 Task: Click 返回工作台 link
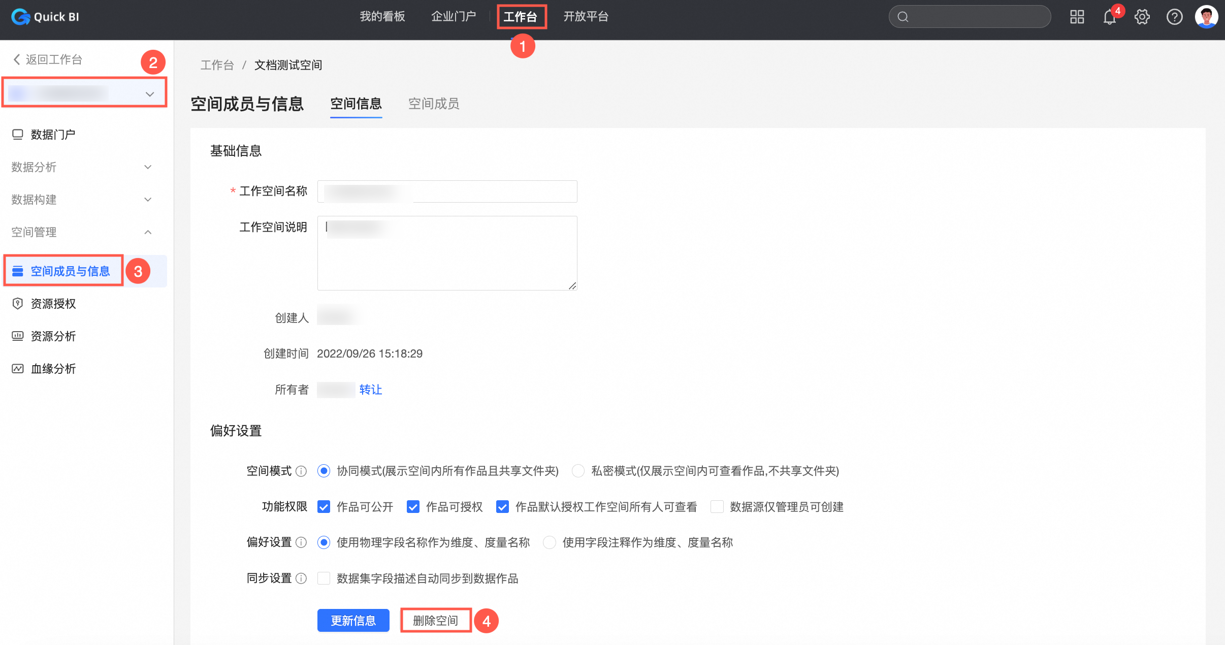(x=54, y=59)
